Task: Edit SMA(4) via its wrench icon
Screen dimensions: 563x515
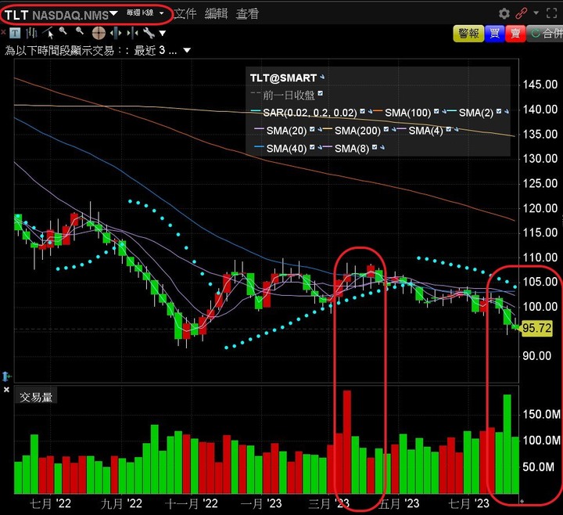Action: point(457,129)
